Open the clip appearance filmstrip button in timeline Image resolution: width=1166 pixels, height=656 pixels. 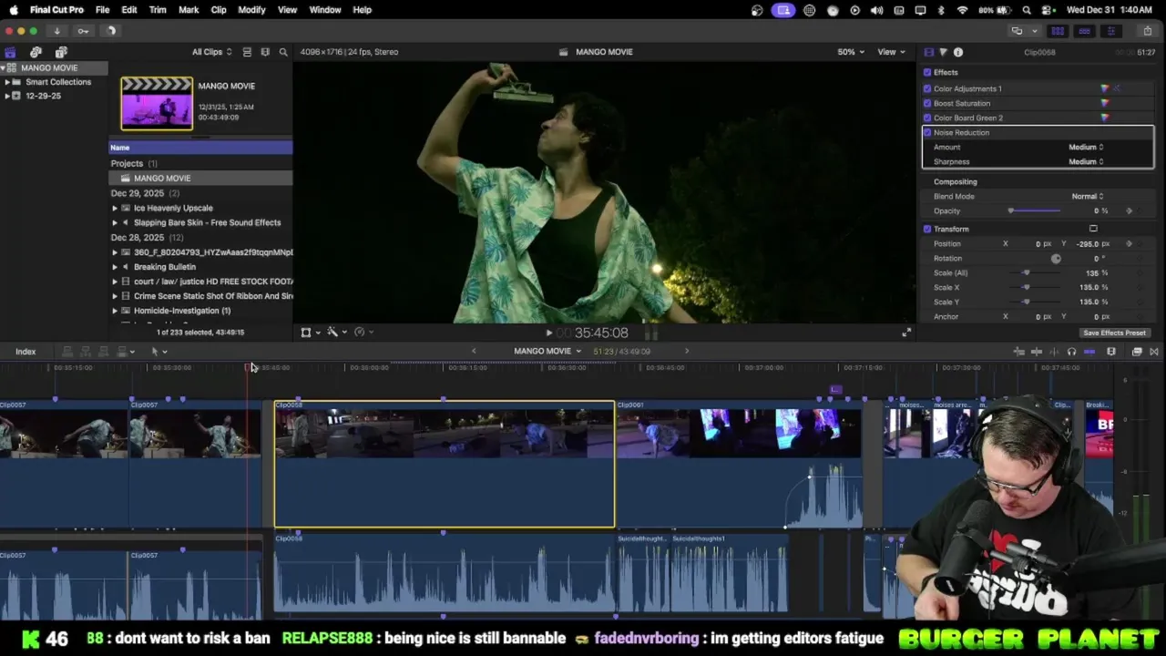pos(1111,352)
